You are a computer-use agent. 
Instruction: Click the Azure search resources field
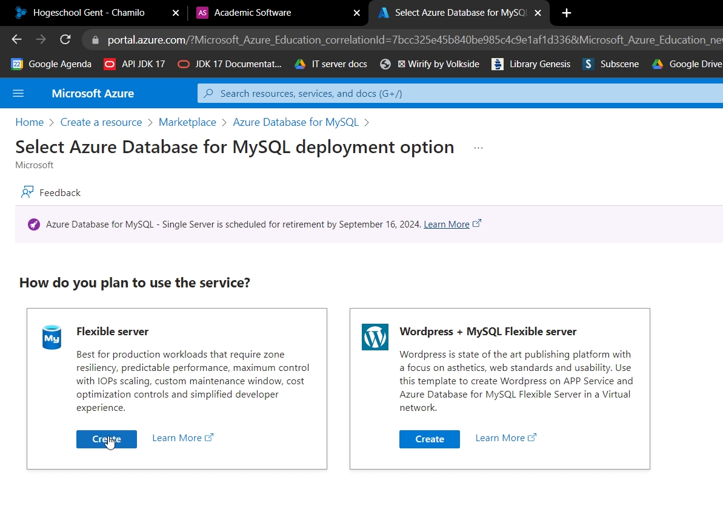pyautogui.click(x=460, y=93)
